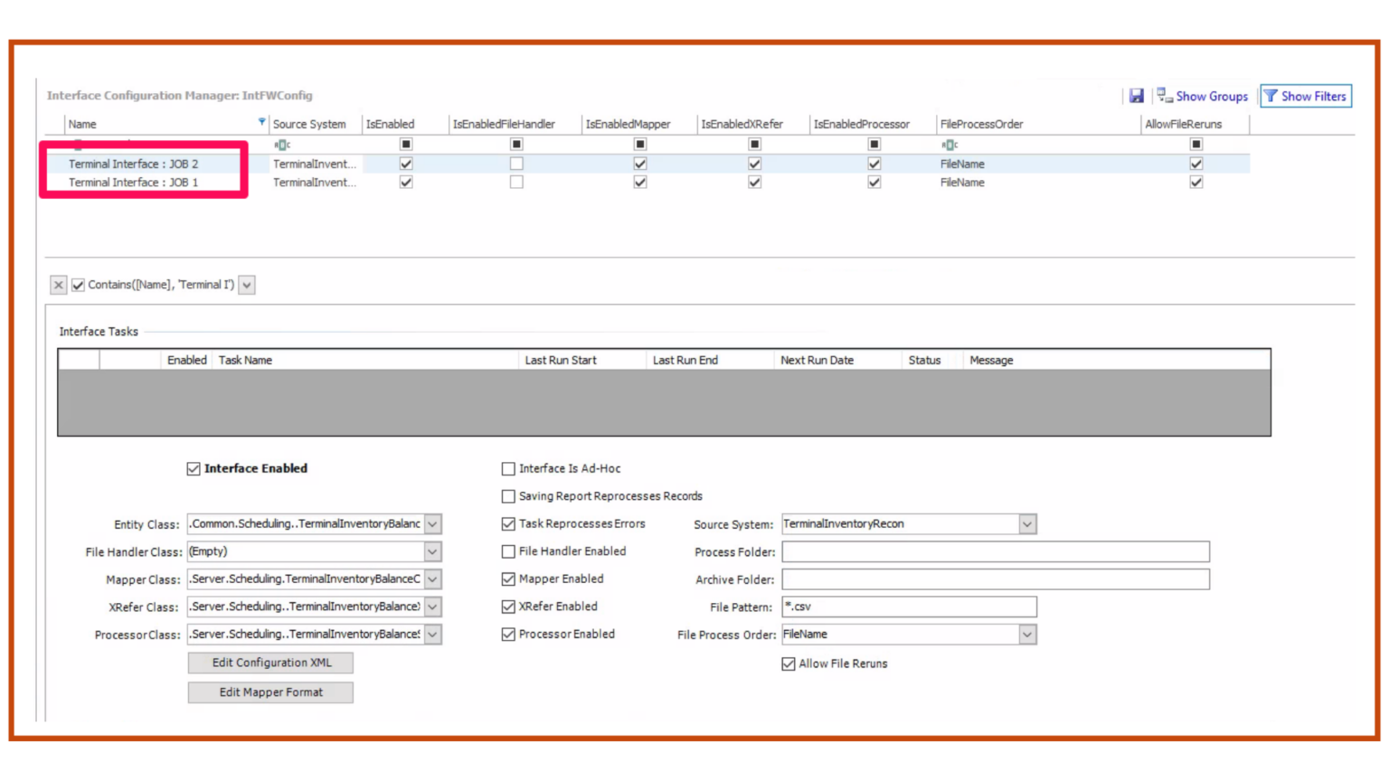This screenshot has width=1389, height=781.
Task: Click the Edit Mapper Format button
Action: pyautogui.click(x=270, y=692)
